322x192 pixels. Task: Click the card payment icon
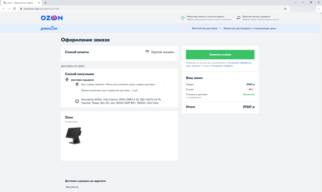coord(147,52)
